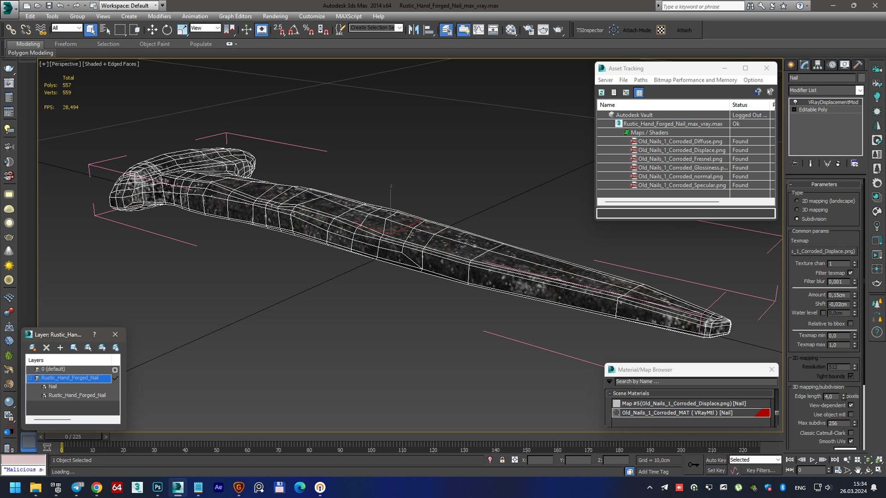Delete layer using X icon in Layer panel
886x498 pixels.
(x=46, y=348)
